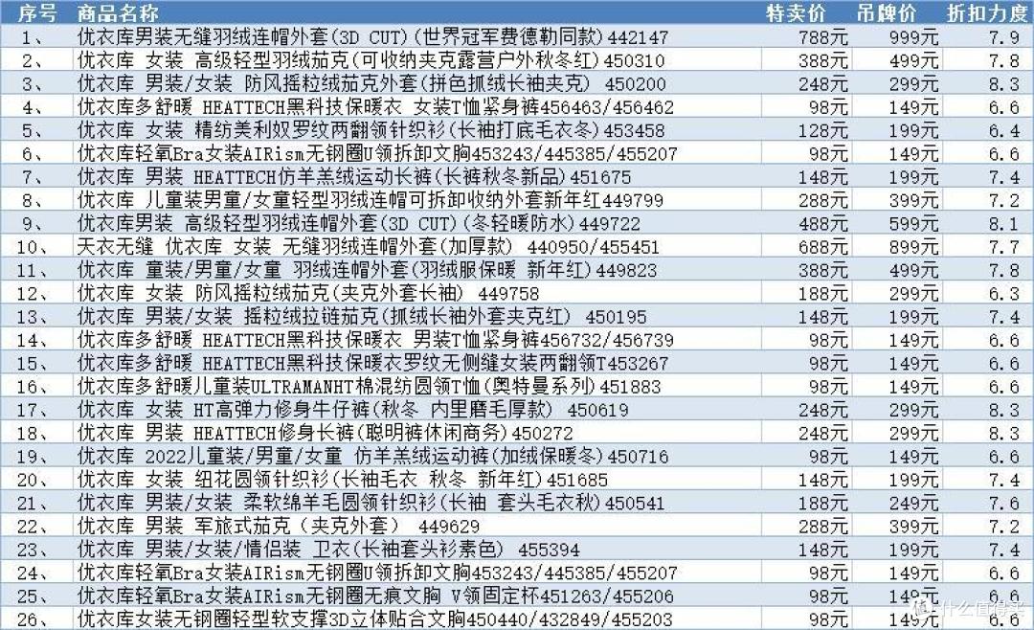The image size is (1034, 630).
Task: Select serial number cell 18、
Action: tap(32, 434)
